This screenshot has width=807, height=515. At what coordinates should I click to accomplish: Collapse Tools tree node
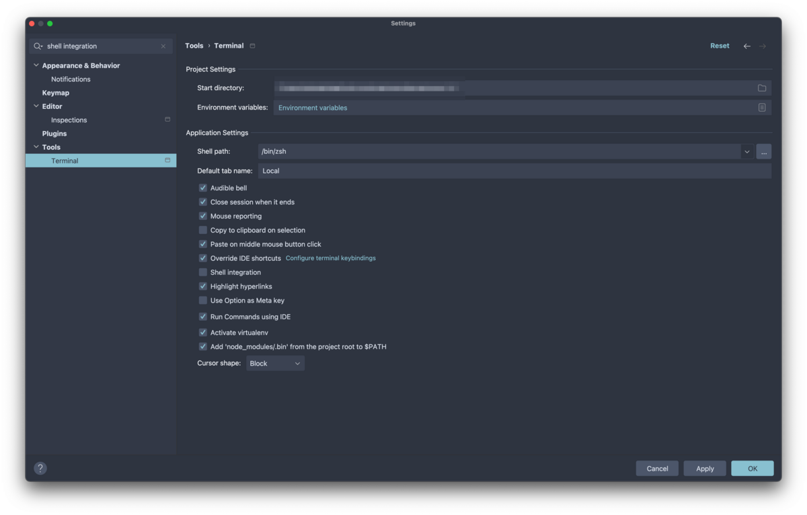[36, 147]
